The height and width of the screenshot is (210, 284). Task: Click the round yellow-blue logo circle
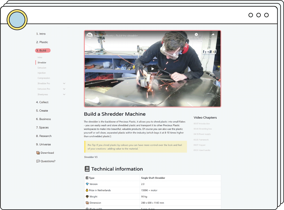coord(17,20)
